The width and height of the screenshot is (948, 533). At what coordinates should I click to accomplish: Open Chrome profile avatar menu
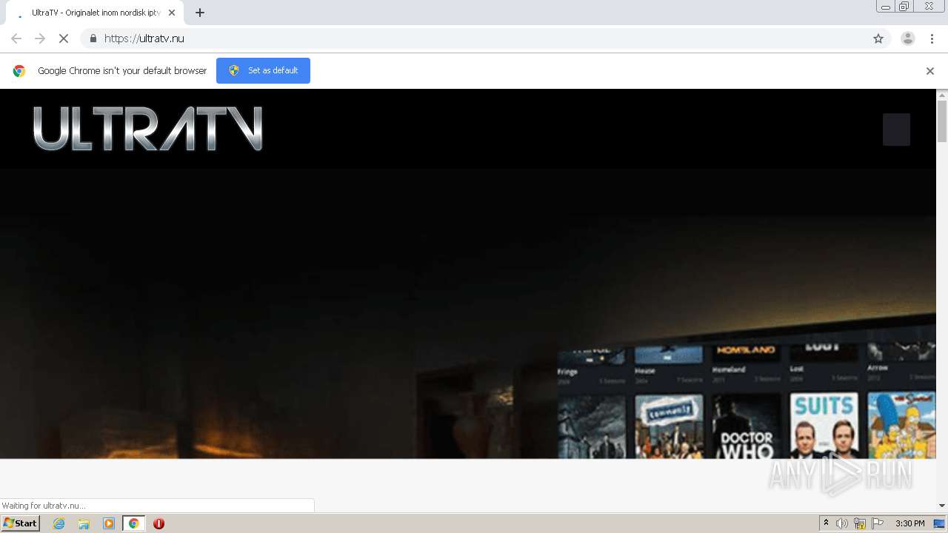(x=908, y=38)
